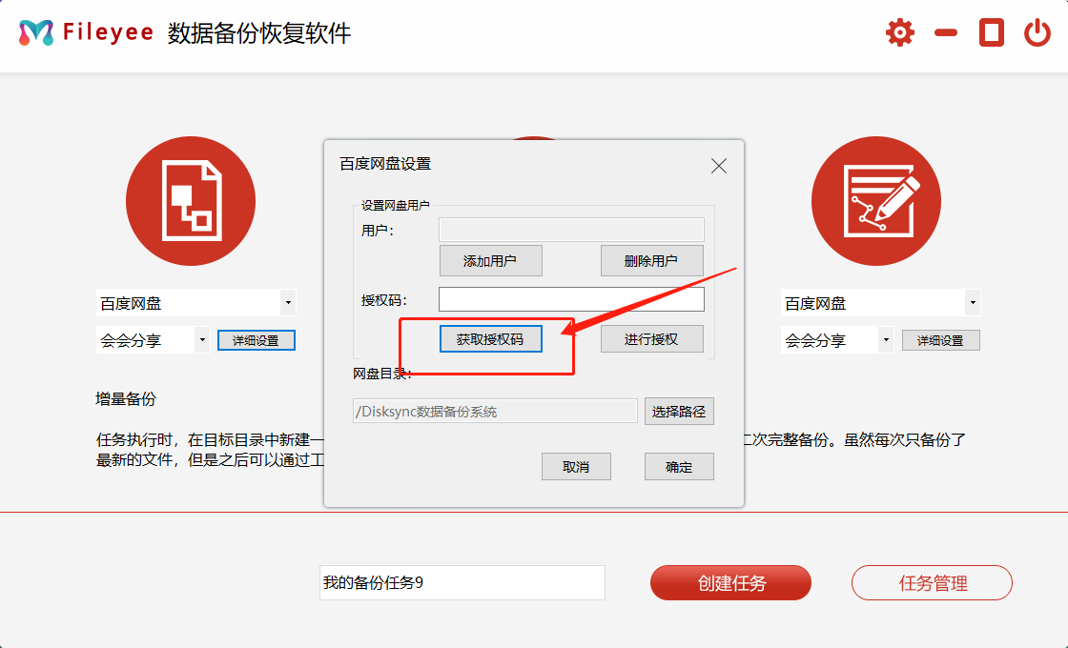This screenshot has width=1068, height=648.
Task: Cancel dialog with the 取消 button
Action: [576, 466]
